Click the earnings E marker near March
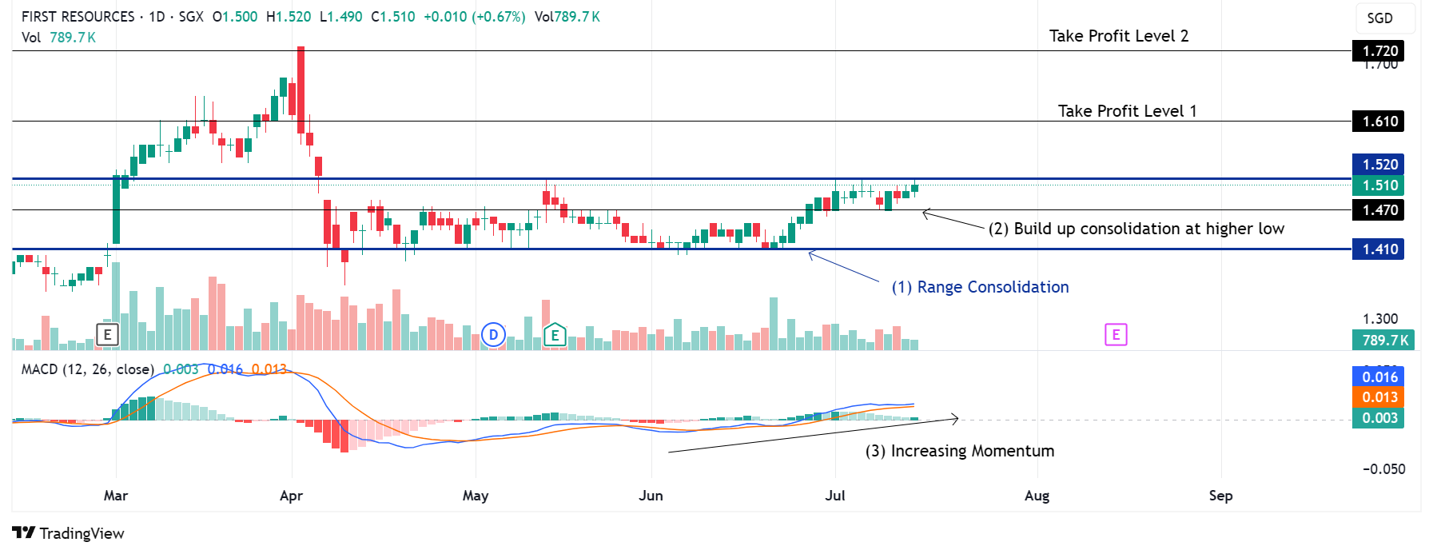The height and width of the screenshot is (554, 1433). click(107, 334)
